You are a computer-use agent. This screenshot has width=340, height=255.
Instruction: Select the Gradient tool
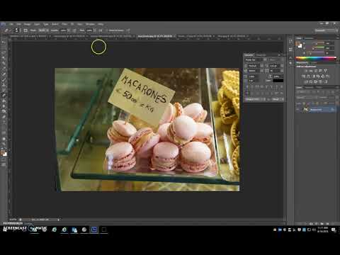click(x=4, y=101)
